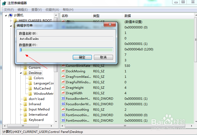Select the don't load folder icon
The image size is (197, 135).
coord(25,99)
